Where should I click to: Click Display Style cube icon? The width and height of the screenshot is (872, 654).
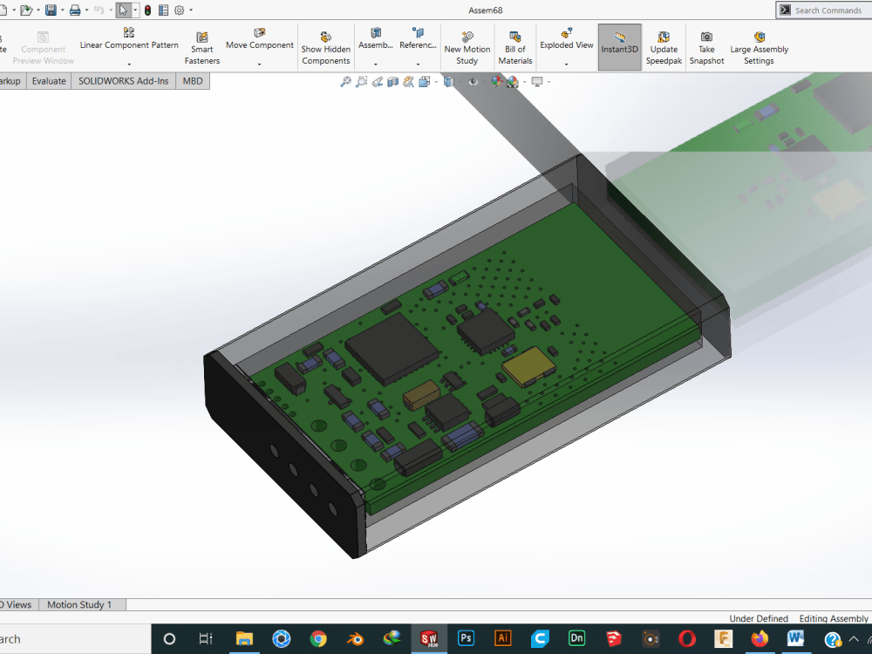point(449,82)
